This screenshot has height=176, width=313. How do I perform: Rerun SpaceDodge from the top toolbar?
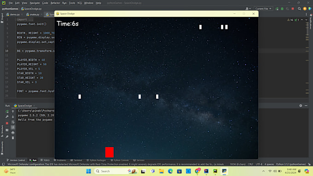277,9
